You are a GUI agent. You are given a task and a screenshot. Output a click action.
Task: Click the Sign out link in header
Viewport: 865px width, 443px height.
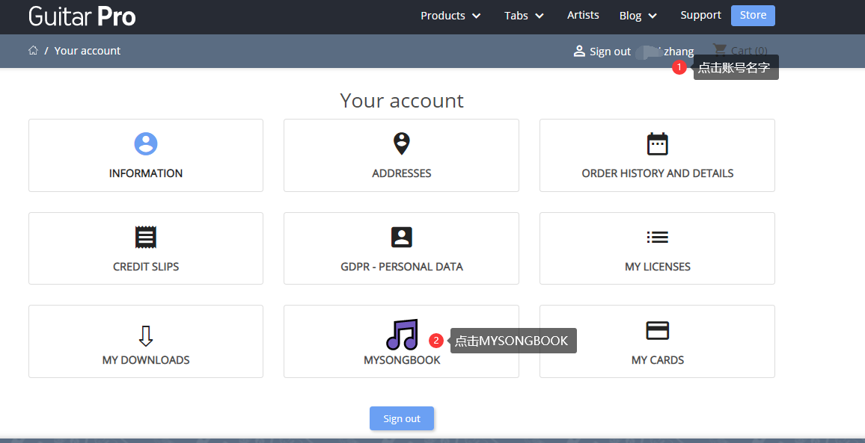[x=602, y=52]
